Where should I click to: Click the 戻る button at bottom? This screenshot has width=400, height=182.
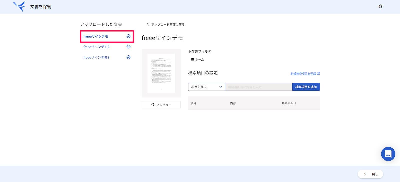point(370,174)
